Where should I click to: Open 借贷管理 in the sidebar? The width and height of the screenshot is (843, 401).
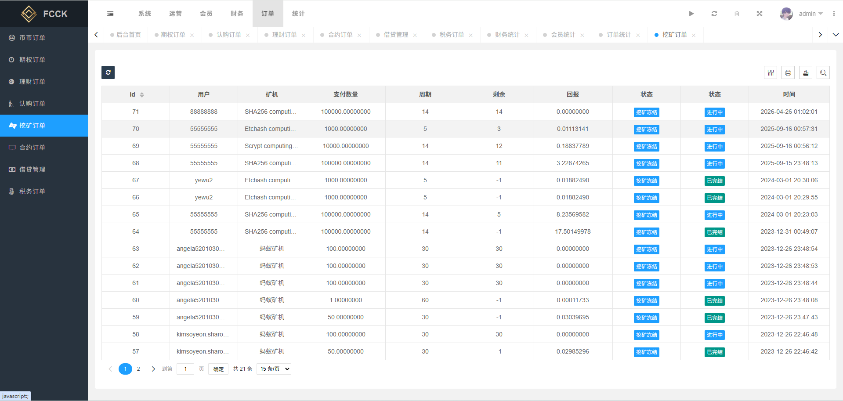(x=32, y=170)
